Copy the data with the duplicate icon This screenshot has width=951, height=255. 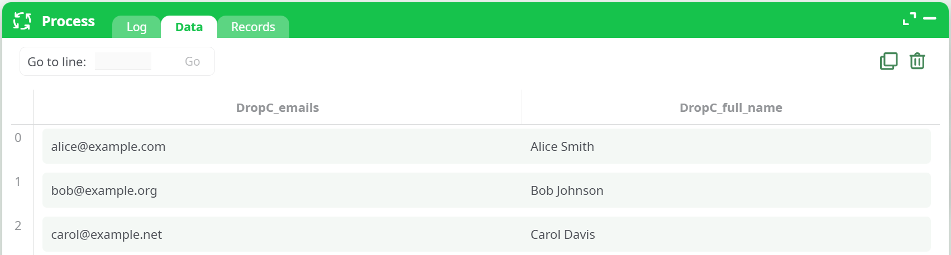(x=888, y=61)
